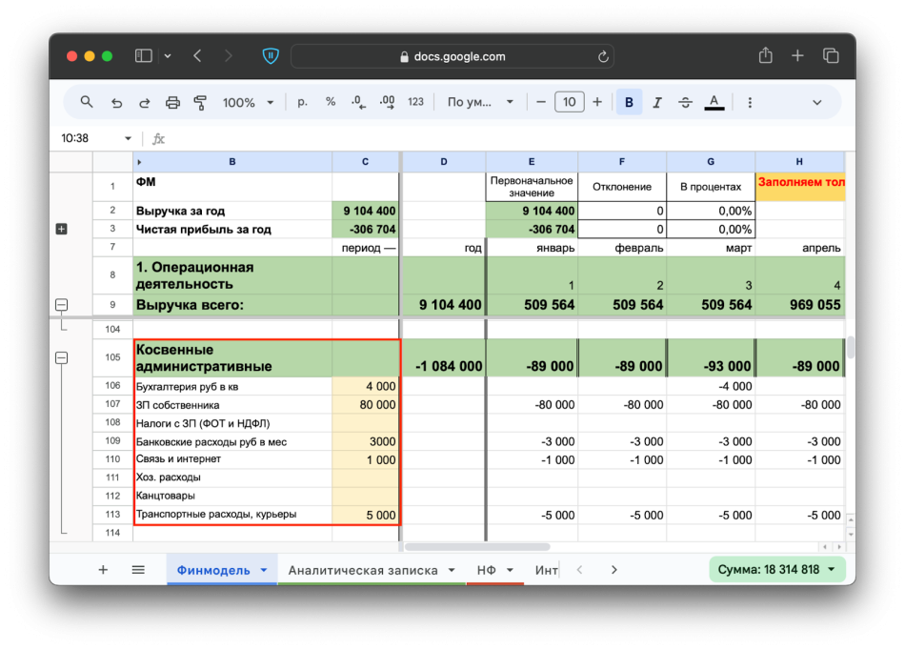Viewport: 905px width, 650px height.
Task: Click the print icon
Action: [172, 102]
